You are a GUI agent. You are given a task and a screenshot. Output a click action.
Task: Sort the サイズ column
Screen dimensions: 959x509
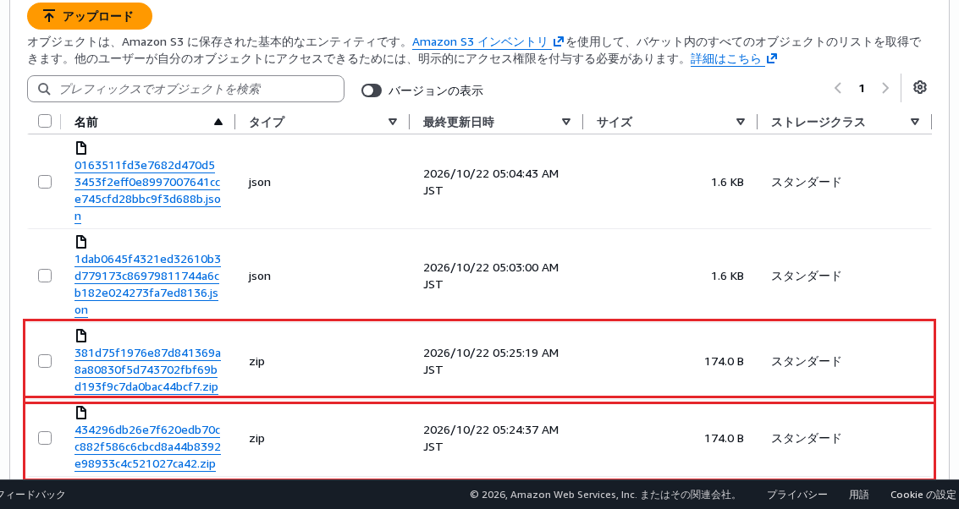point(741,123)
